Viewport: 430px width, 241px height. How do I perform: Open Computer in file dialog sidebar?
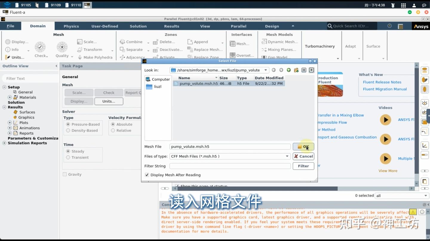[x=158, y=79]
